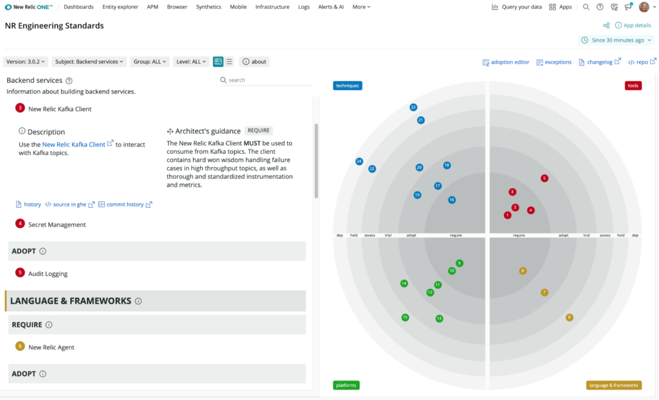Click the share icon near App details
Image resolution: width=659 pixels, height=400 pixels.
coord(606,25)
